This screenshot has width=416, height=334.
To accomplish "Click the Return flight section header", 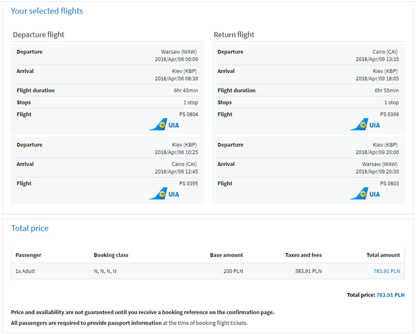I will coord(234,35).
